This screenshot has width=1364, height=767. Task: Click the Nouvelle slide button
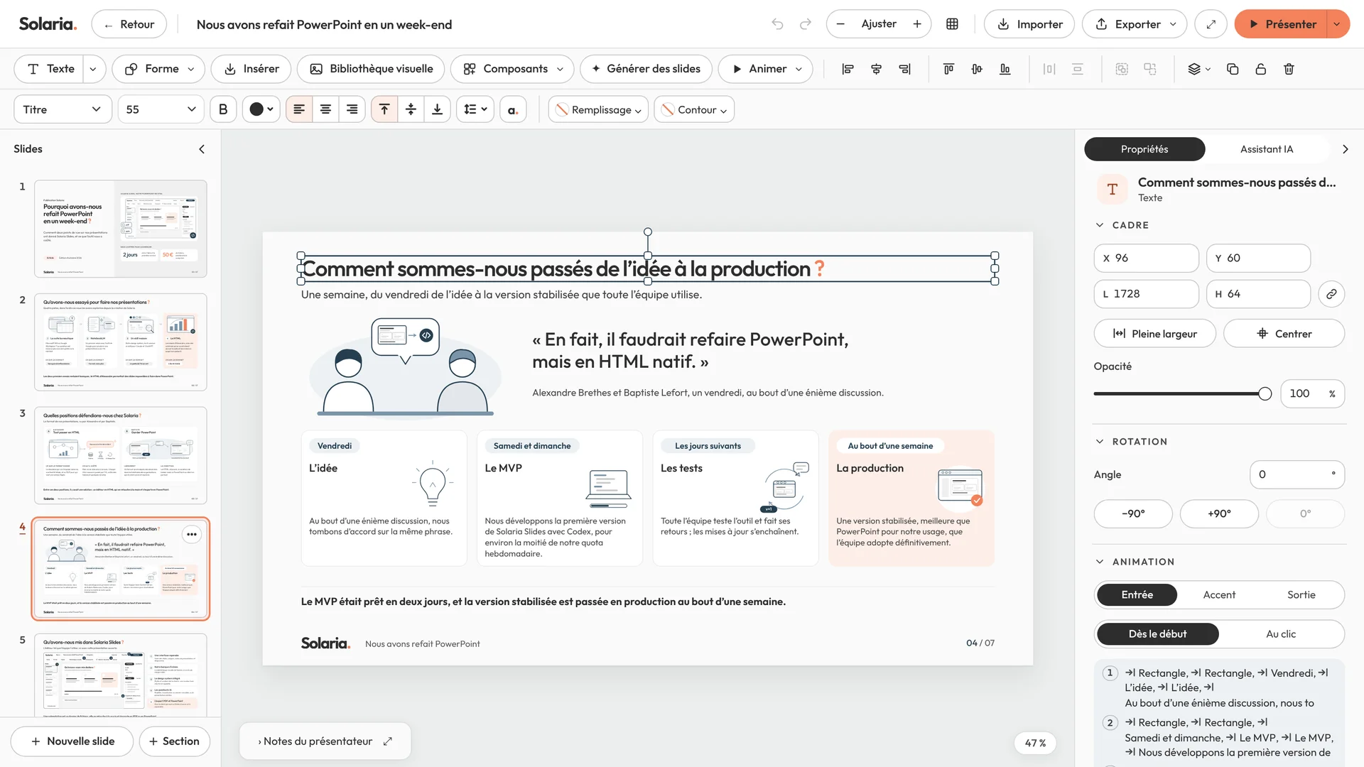pos(72,741)
